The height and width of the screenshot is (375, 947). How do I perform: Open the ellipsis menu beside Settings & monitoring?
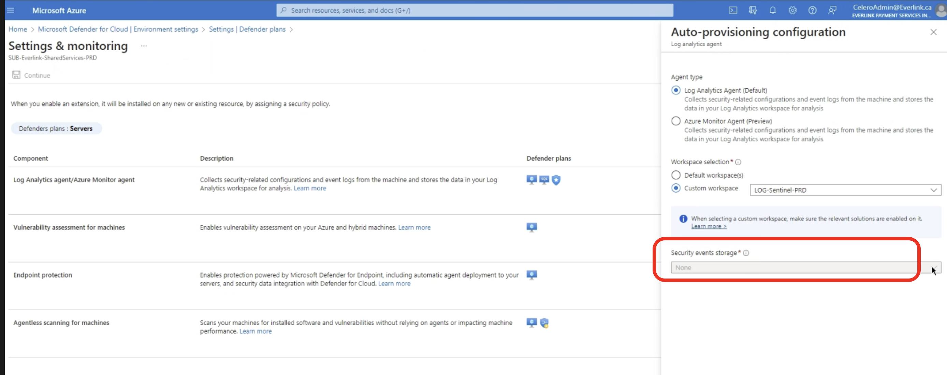coord(144,46)
